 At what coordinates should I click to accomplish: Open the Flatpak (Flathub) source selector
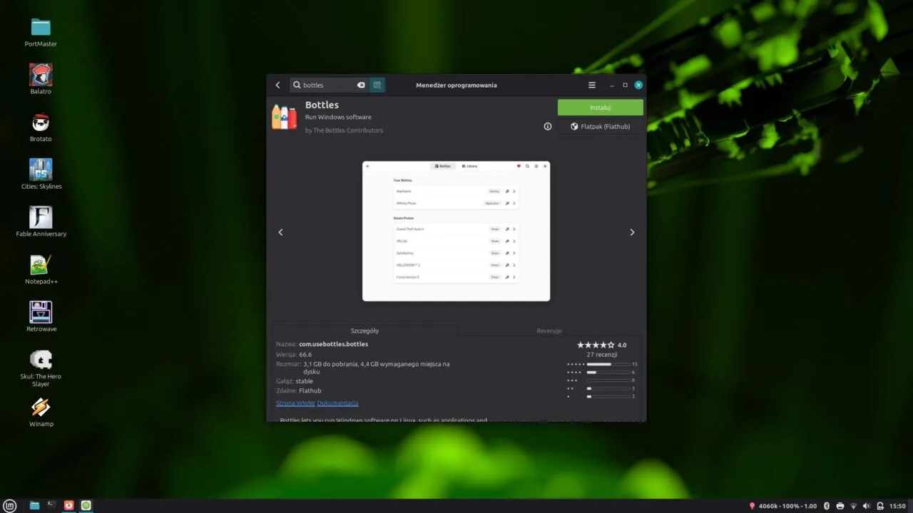(601, 126)
